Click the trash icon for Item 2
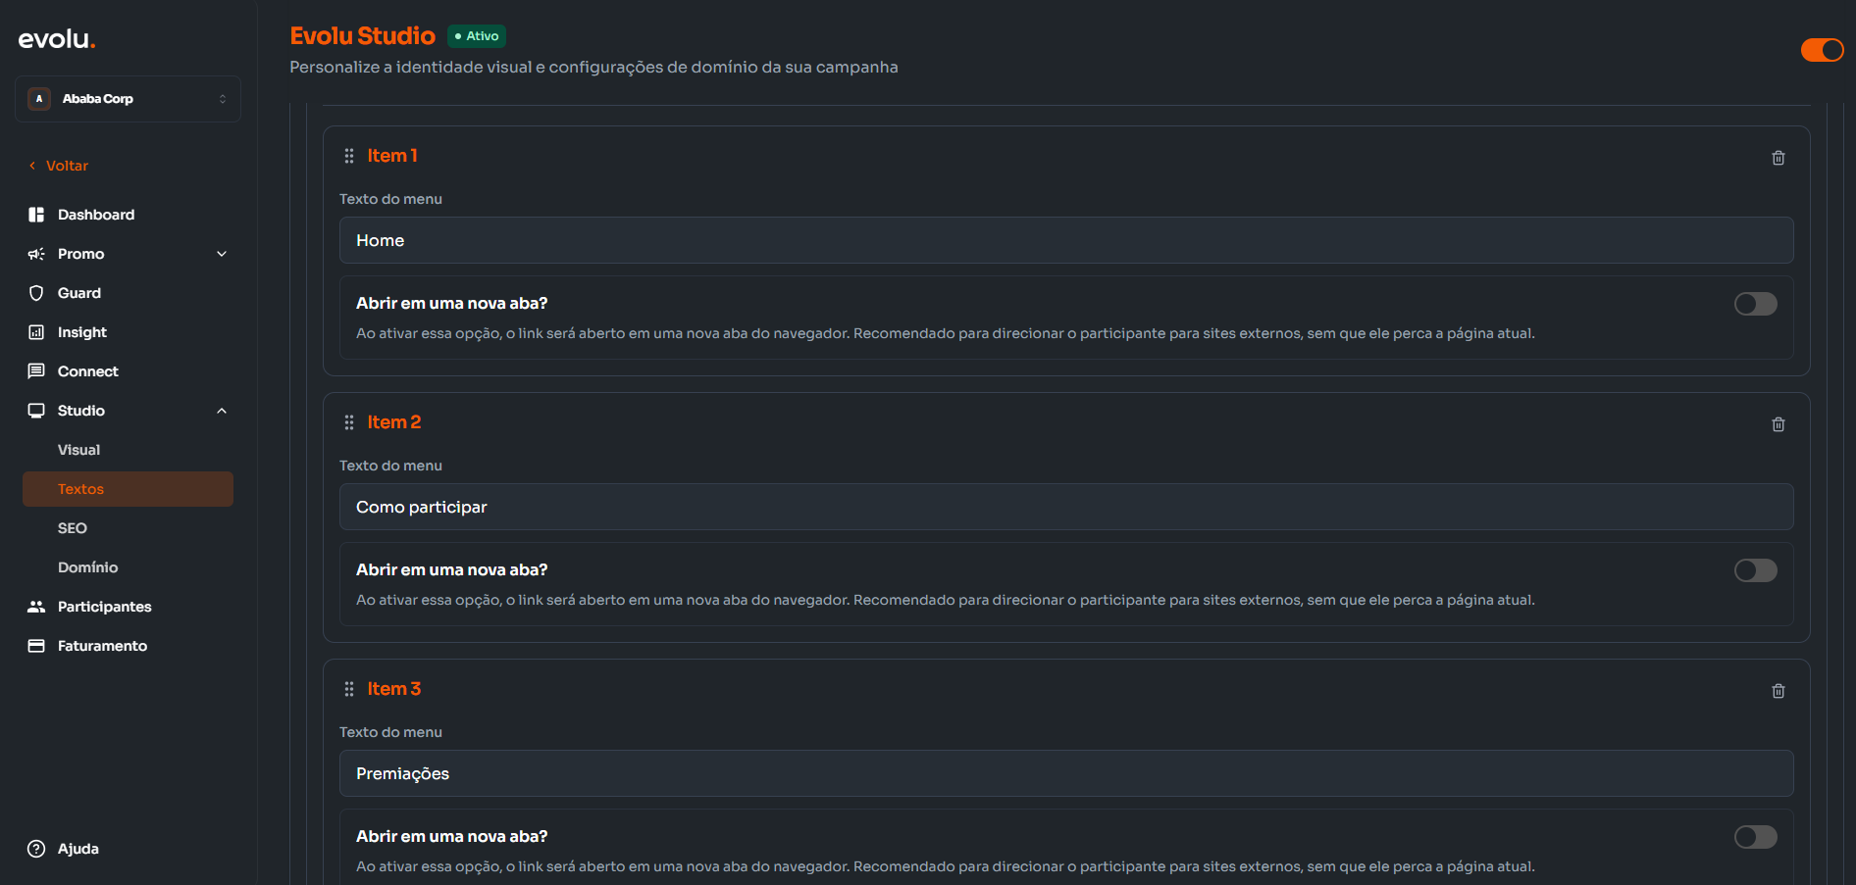The width and height of the screenshot is (1856, 885). pos(1778,424)
